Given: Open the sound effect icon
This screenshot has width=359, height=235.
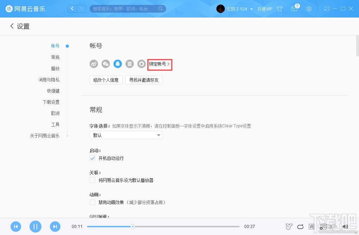Looking at the screenshot, I should coord(289,227).
